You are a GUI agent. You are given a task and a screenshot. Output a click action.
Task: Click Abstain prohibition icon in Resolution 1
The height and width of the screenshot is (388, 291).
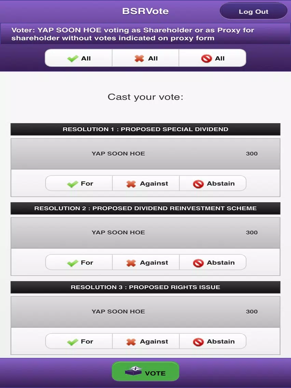click(198, 184)
